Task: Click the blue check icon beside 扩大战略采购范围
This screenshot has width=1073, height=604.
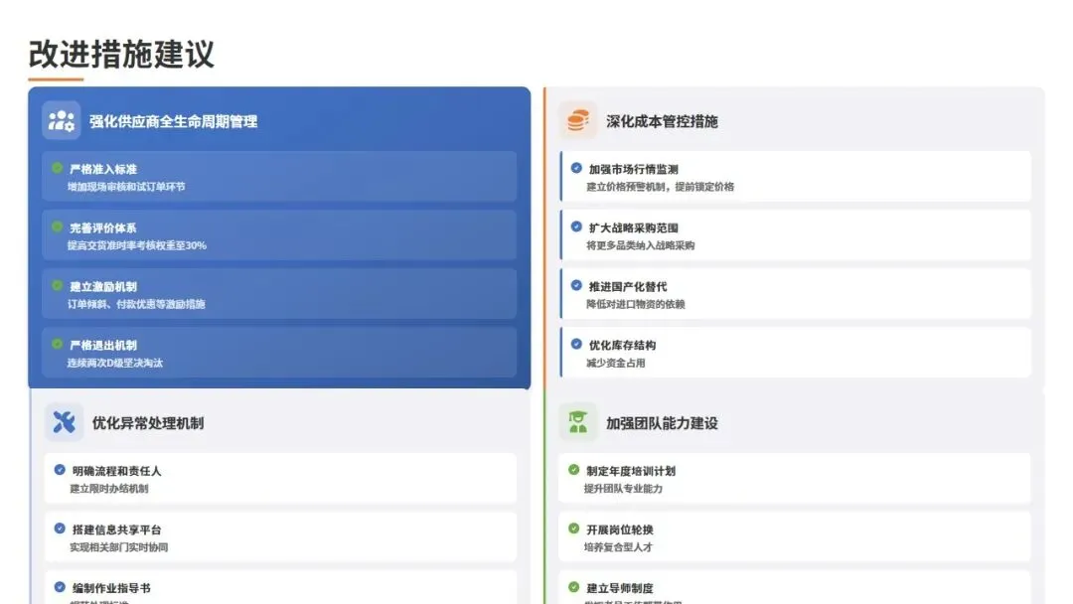Action: click(x=576, y=226)
